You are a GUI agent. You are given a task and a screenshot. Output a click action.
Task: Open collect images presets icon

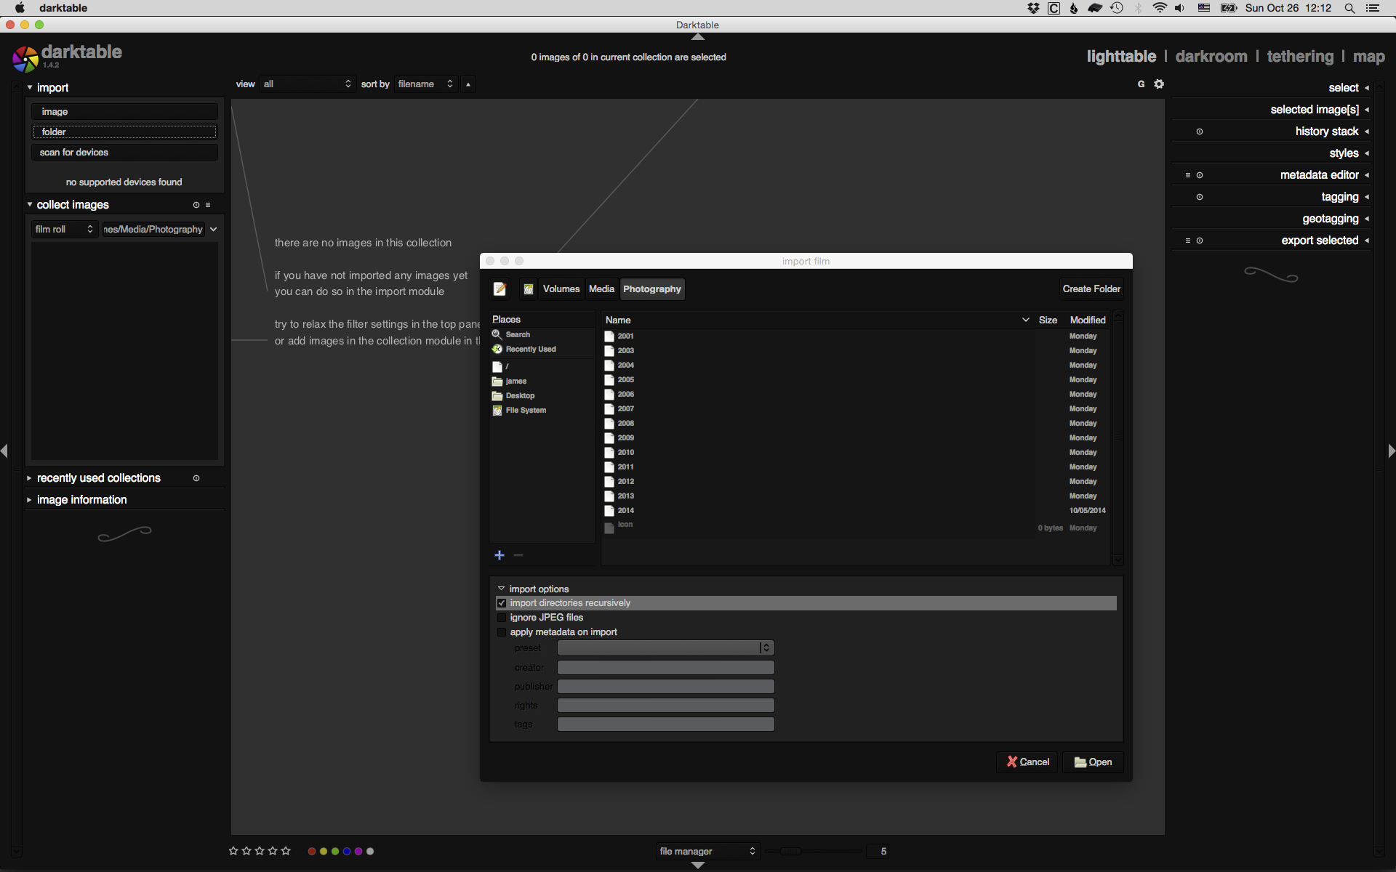[208, 205]
